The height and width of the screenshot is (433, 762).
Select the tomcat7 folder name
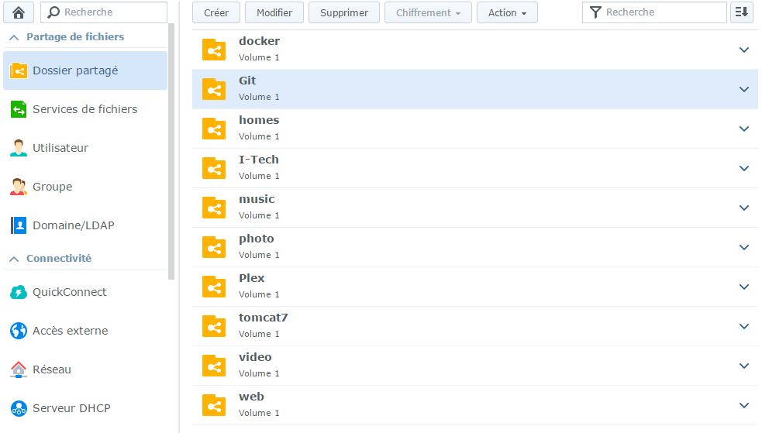pyautogui.click(x=263, y=318)
